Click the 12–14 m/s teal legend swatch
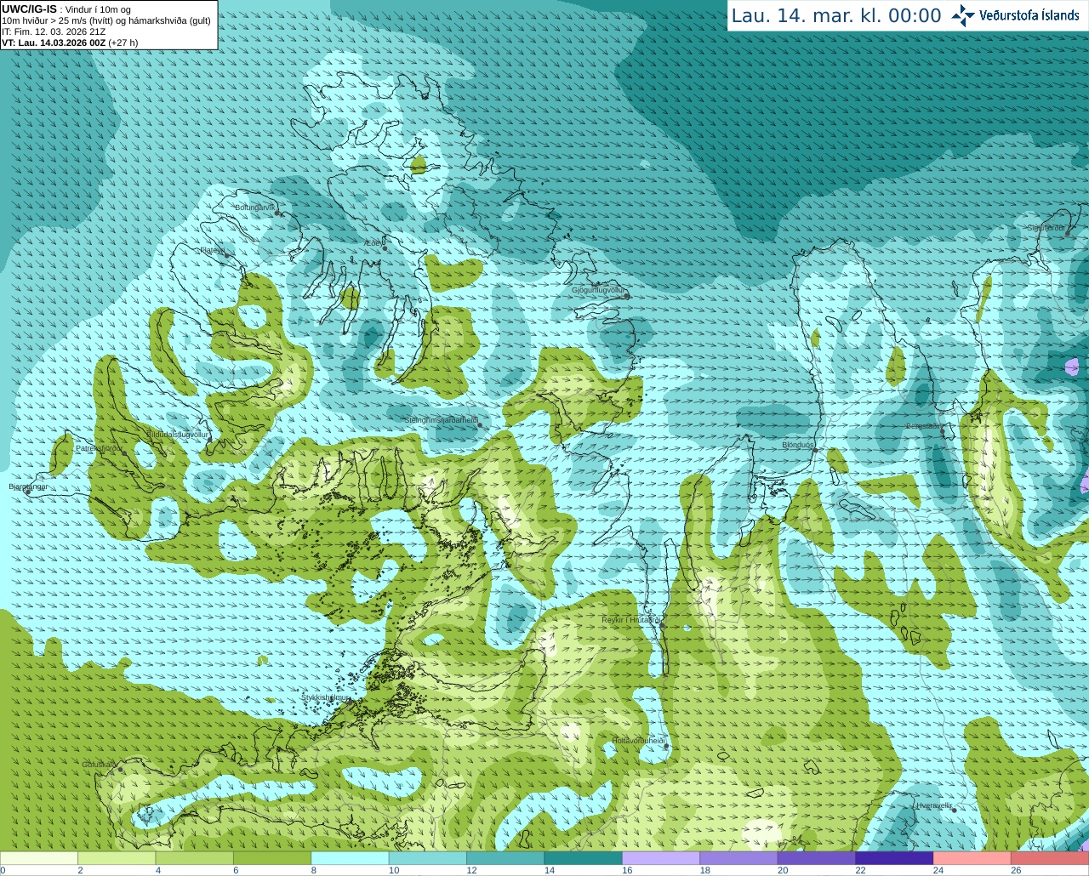The height and width of the screenshot is (876, 1089). point(505,858)
